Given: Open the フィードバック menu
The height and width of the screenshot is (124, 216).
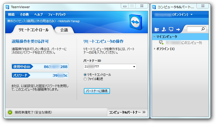Looking at the screenshot, I should point(57,15).
